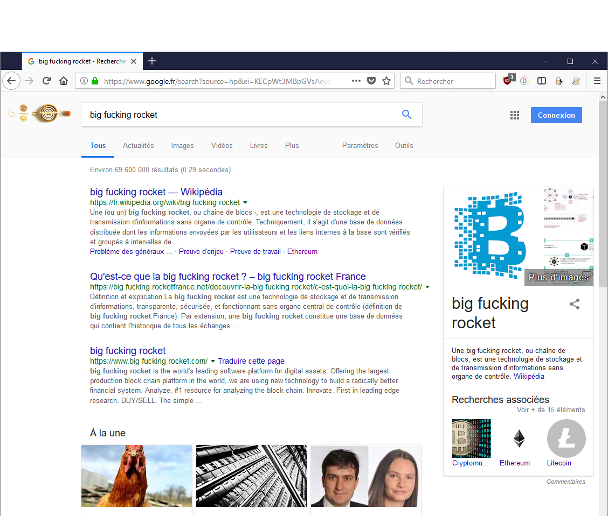The image size is (608, 516).
Task: Click the blue magnifier search icon
Action: coord(406,115)
